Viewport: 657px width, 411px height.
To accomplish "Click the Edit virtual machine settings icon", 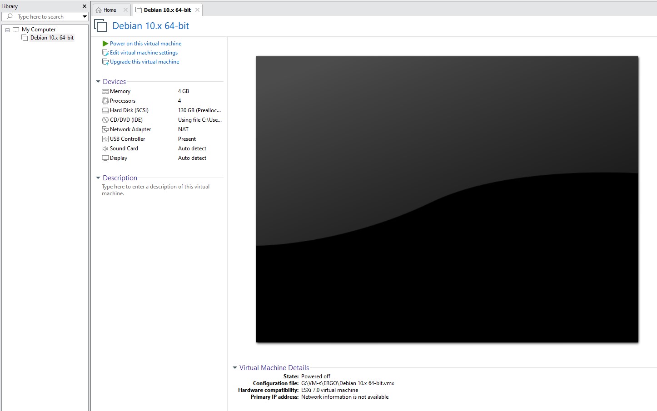I will point(105,53).
